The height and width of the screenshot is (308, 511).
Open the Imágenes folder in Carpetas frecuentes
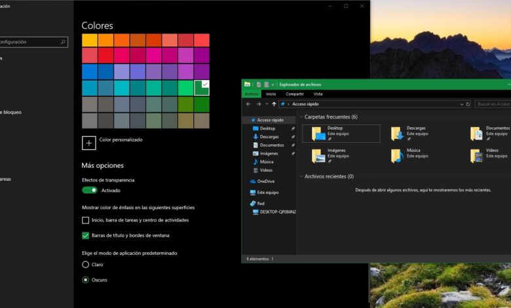point(318,156)
